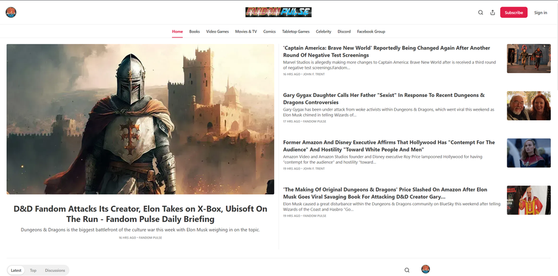Click the featured summary about Dungeons & Dragons battlefront
558x276 pixels.
pyautogui.click(x=140, y=230)
